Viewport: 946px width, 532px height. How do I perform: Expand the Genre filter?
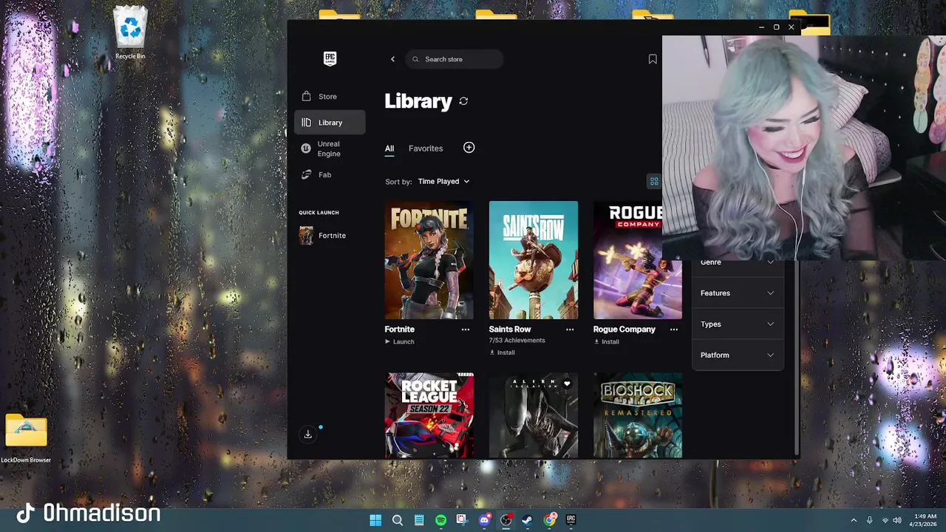click(737, 262)
